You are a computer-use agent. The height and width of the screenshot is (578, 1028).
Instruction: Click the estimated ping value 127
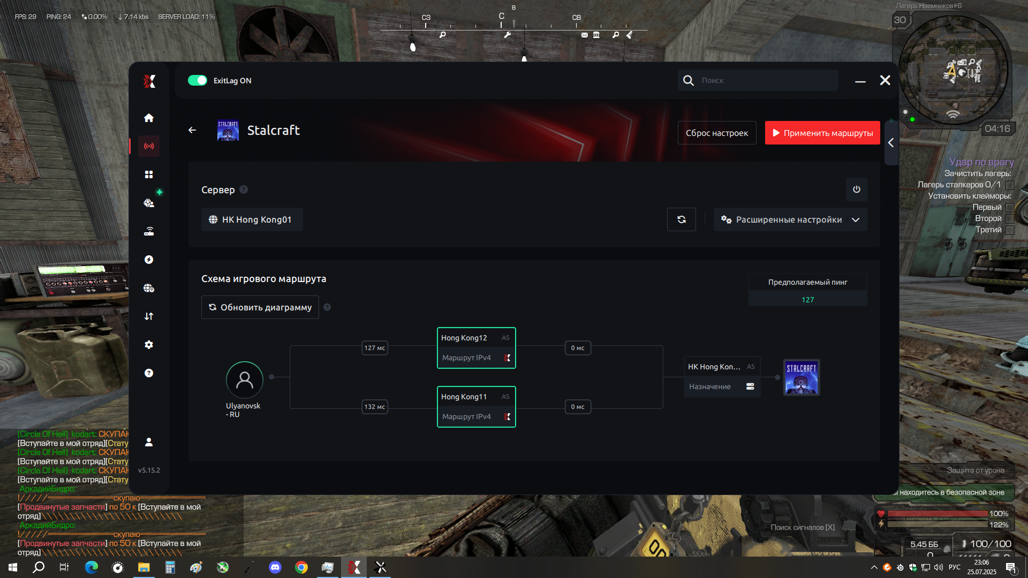[x=808, y=300]
